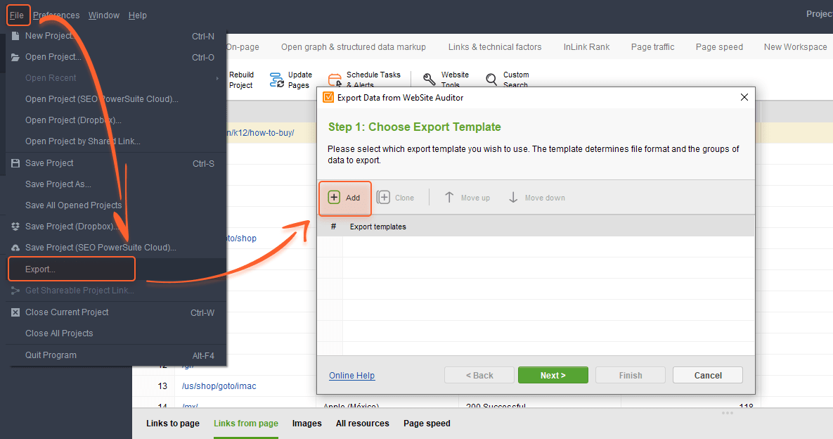Switch to Links to page bottom tab
833x439 pixels.
click(173, 423)
